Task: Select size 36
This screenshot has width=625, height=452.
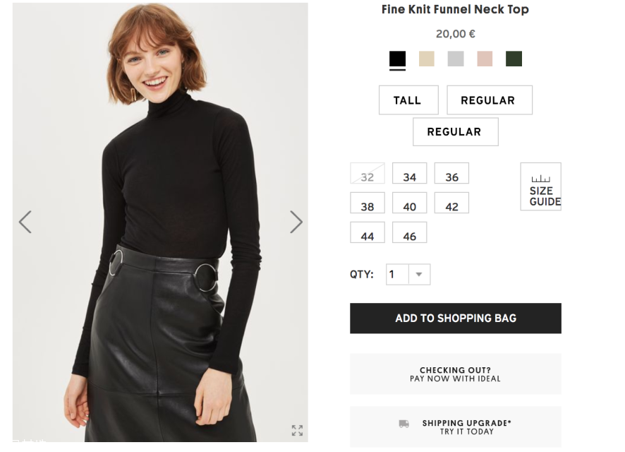Action: (x=451, y=174)
